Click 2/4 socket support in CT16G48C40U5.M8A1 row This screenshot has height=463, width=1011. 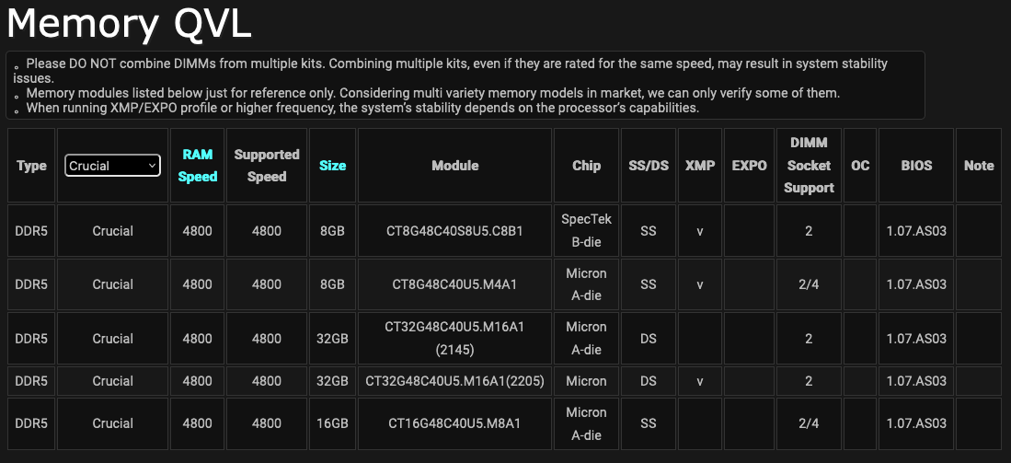coord(809,423)
